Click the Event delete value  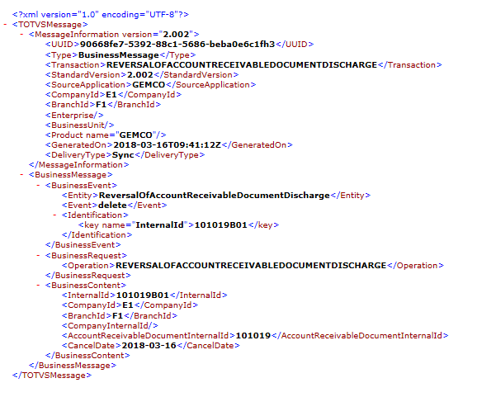[x=112, y=206]
